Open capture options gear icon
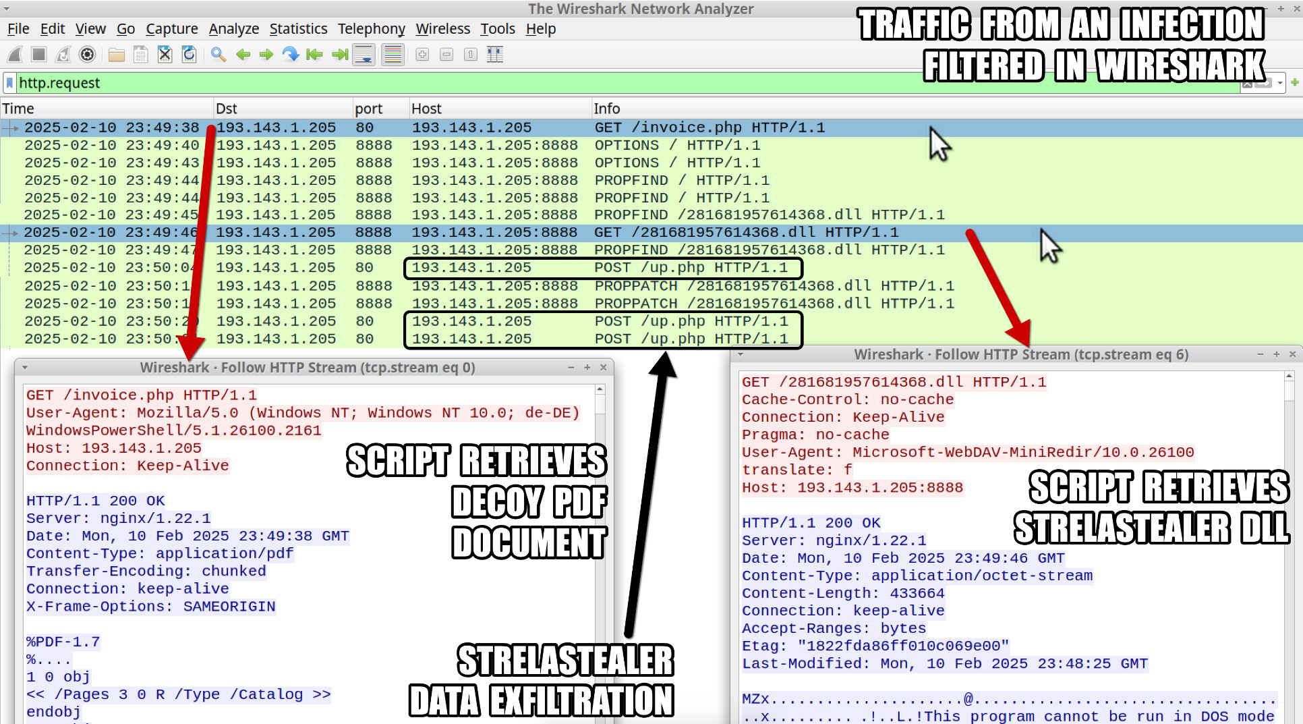Image resolution: width=1303 pixels, height=724 pixels. click(x=87, y=55)
